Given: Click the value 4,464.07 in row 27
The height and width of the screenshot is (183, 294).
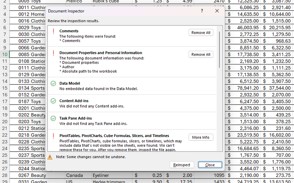Looking at the screenshot, I should tap(249, 168).
